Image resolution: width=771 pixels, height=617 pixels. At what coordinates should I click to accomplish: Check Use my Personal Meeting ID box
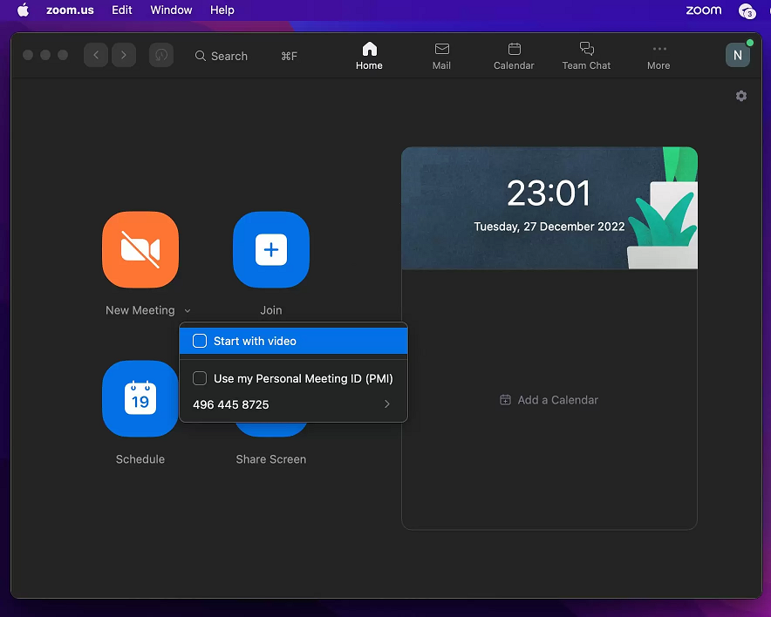click(200, 378)
